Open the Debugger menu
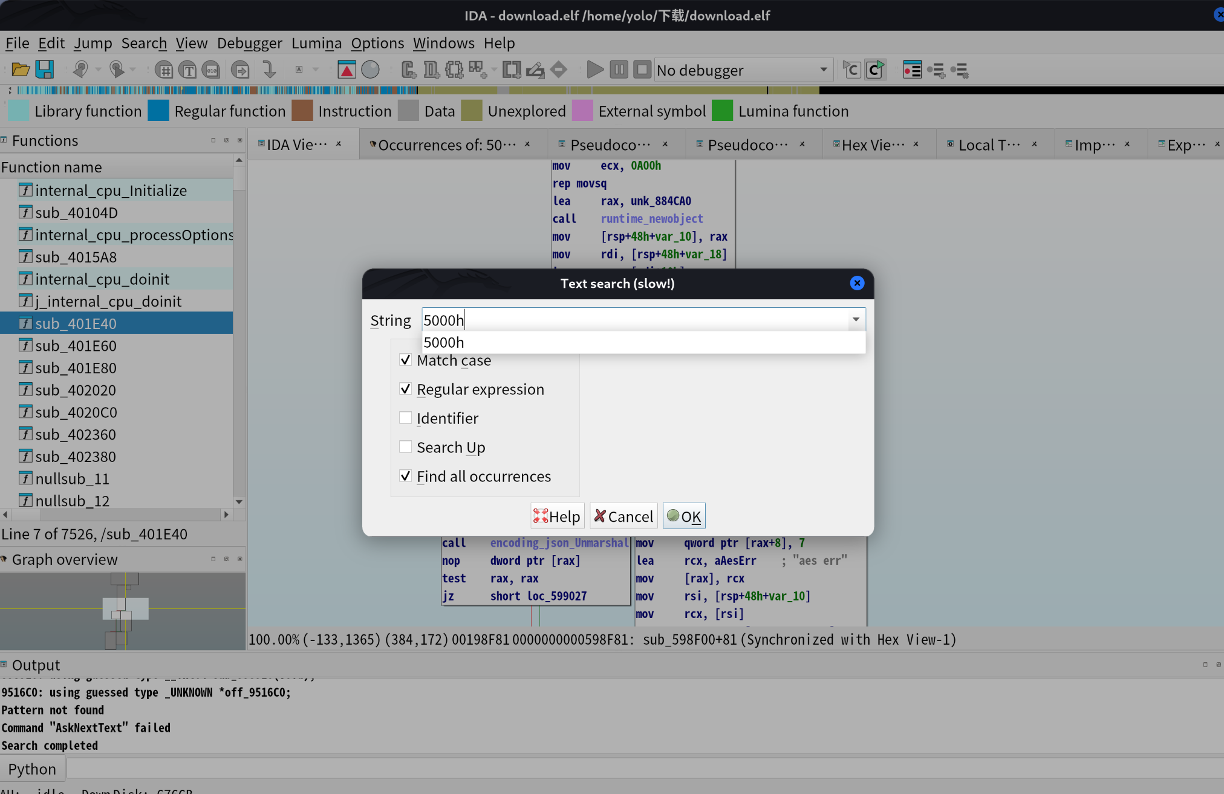 pyautogui.click(x=250, y=43)
